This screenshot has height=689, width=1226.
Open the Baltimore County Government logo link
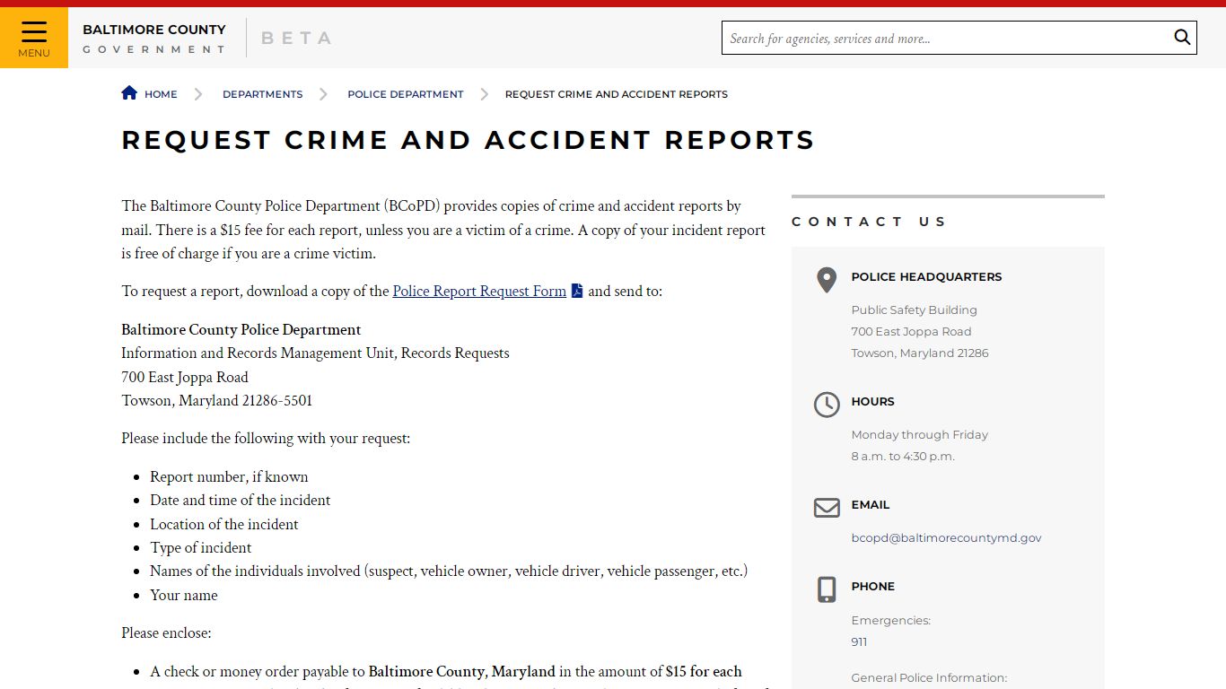[154, 39]
